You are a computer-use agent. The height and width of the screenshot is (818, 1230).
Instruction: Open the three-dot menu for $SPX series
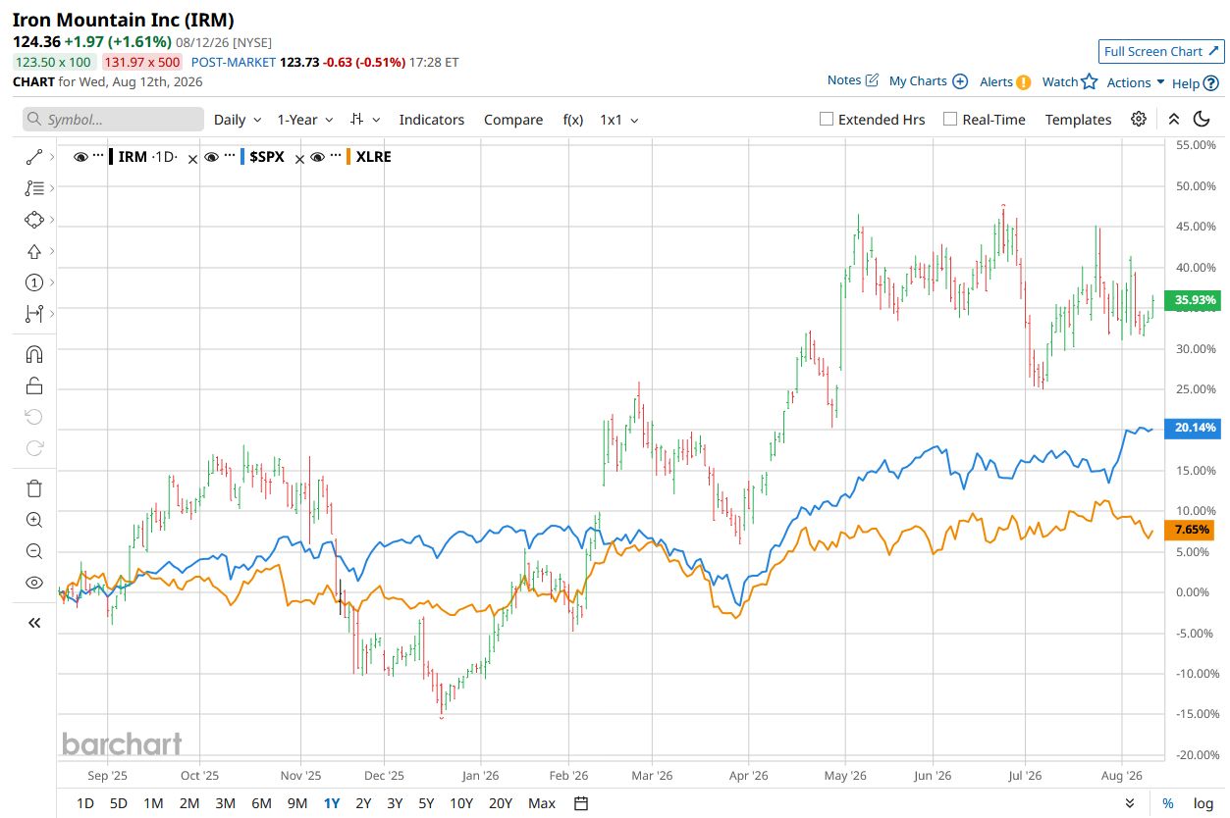click(x=228, y=156)
